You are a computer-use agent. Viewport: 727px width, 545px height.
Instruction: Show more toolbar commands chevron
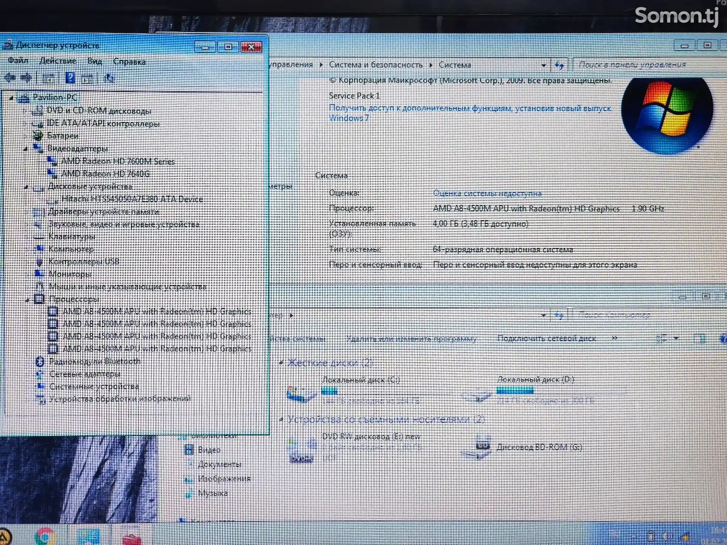tap(615, 338)
